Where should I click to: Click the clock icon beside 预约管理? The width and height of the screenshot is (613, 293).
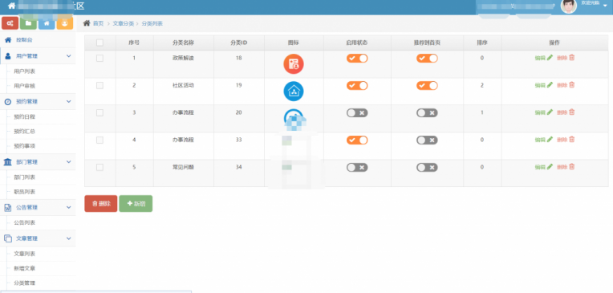[8, 102]
